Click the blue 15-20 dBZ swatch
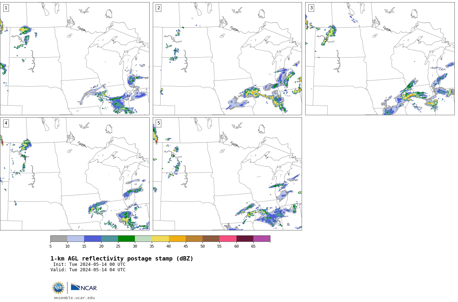 [93, 239]
